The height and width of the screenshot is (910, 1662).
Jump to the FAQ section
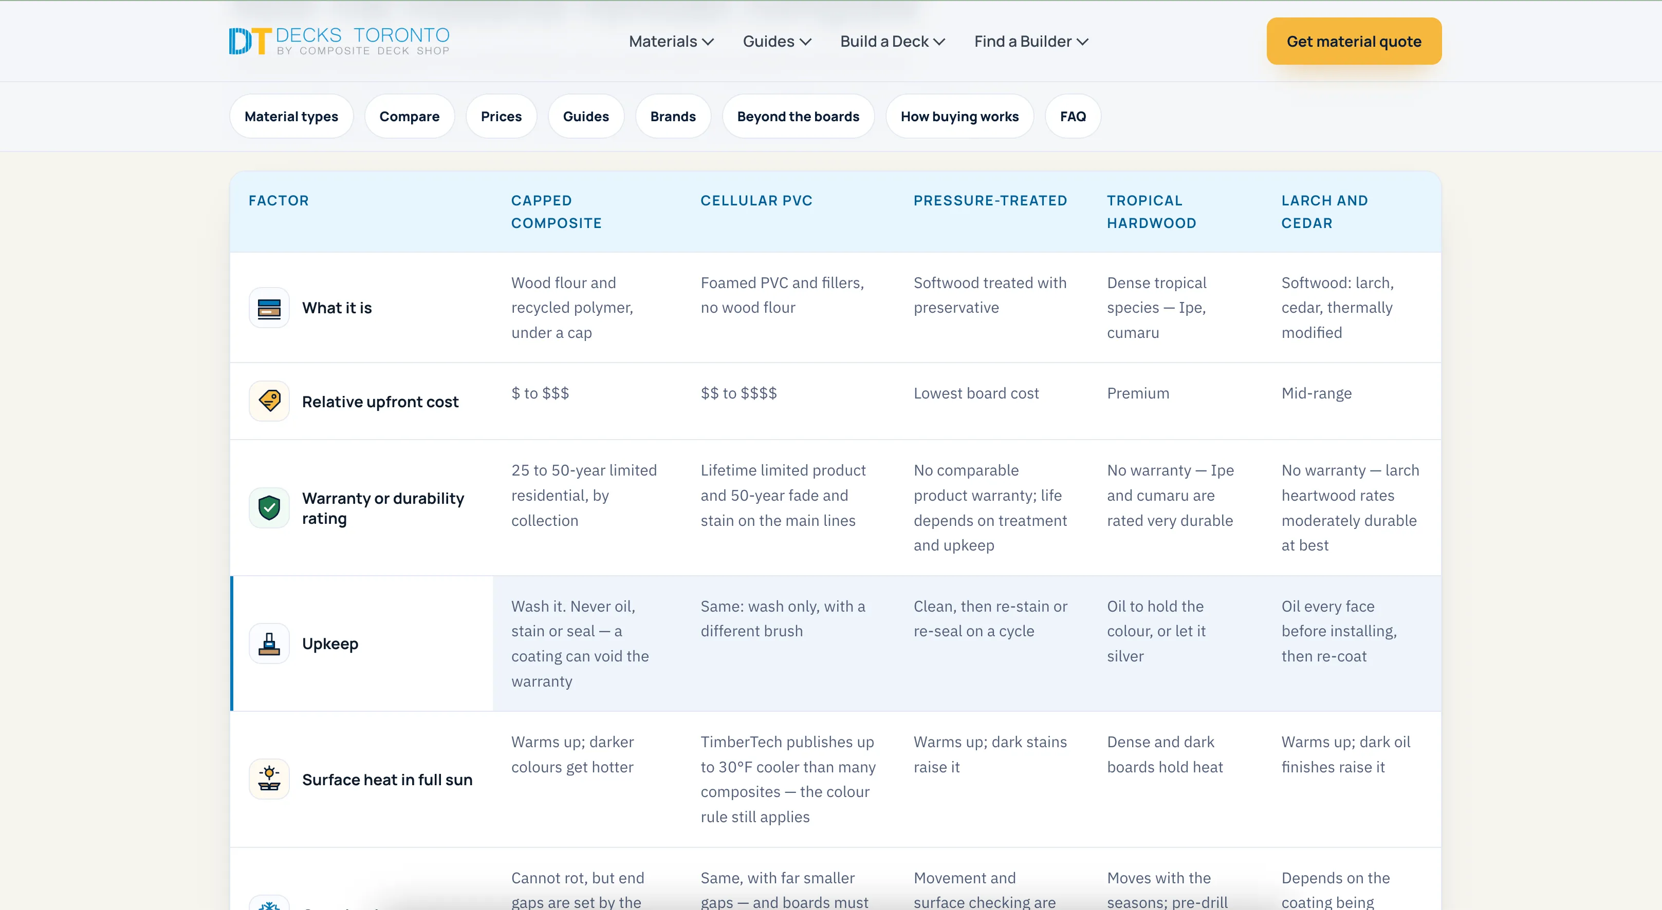(x=1073, y=116)
